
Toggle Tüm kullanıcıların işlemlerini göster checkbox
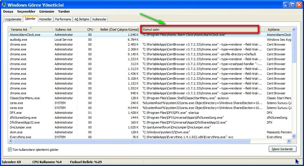10,150
